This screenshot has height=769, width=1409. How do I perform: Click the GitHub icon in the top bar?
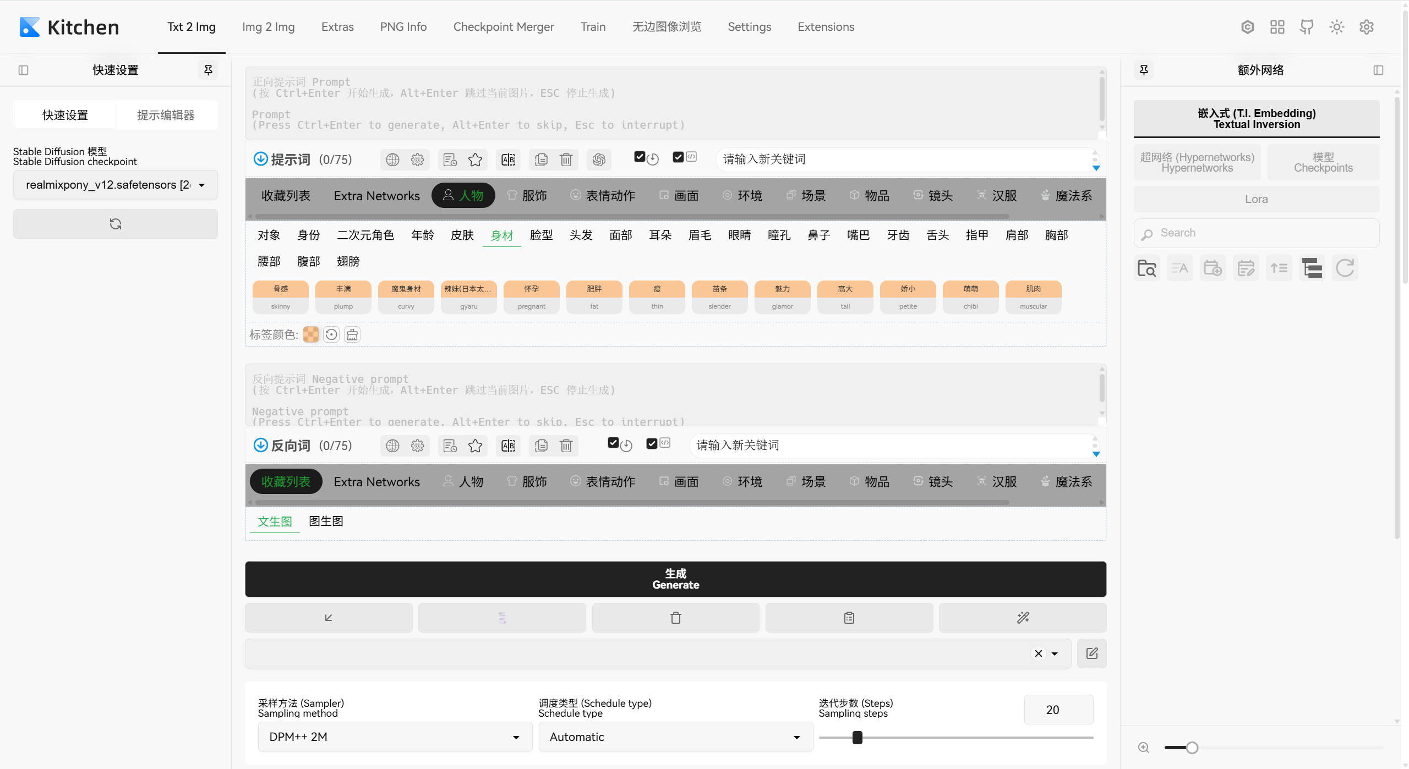coord(1307,27)
